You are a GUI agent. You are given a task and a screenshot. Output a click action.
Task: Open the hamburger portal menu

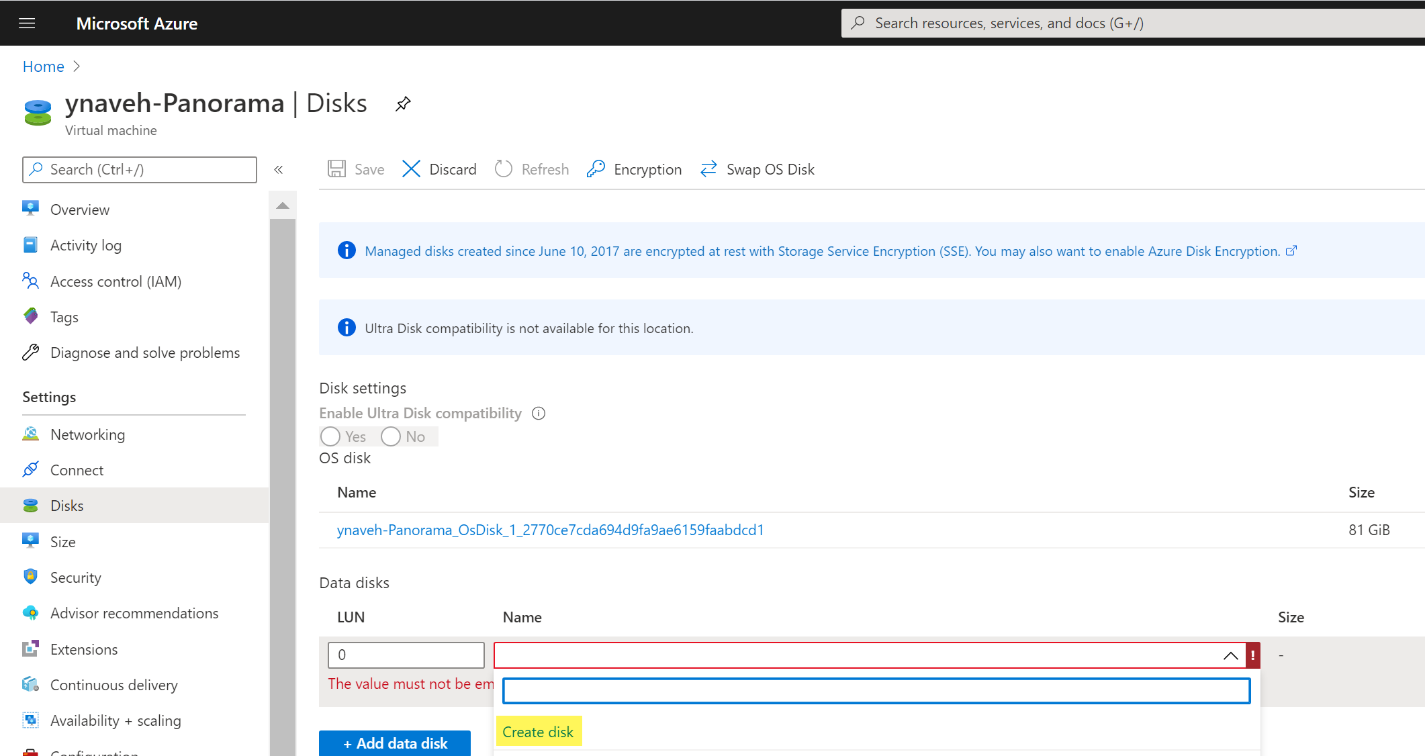pyautogui.click(x=27, y=23)
